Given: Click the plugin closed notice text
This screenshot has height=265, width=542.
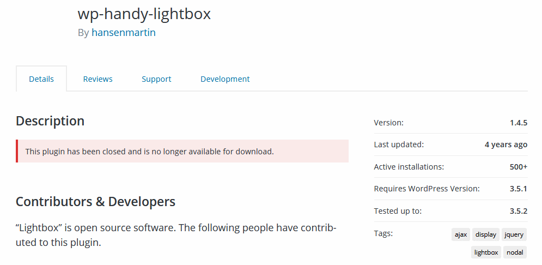Looking at the screenshot, I should click(x=149, y=151).
